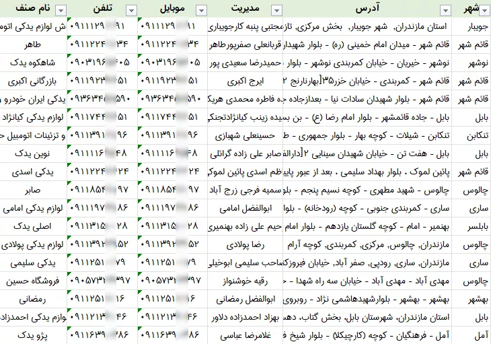Select city cell تنکابن
The width and height of the screenshot is (491, 344).
tap(471, 136)
